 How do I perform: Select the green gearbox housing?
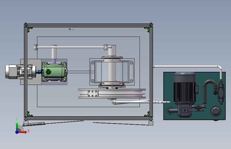(x=54, y=72)
